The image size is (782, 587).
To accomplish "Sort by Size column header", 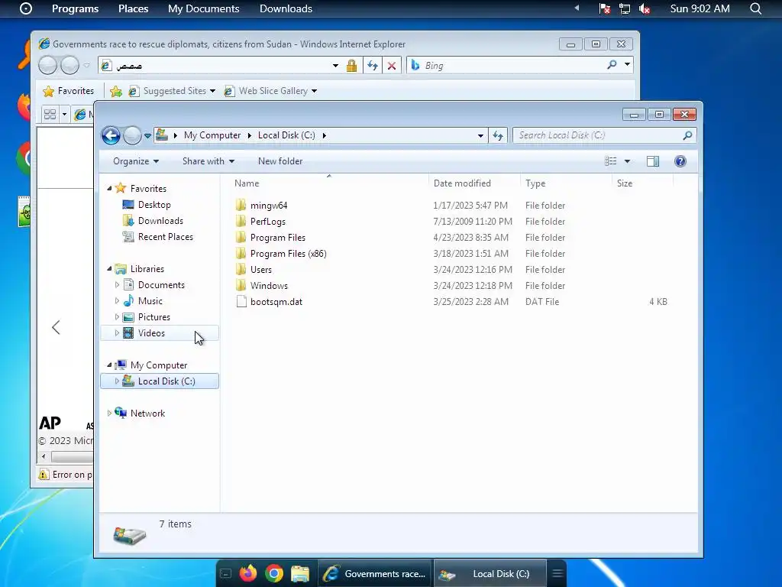I will tap(625, 183).
